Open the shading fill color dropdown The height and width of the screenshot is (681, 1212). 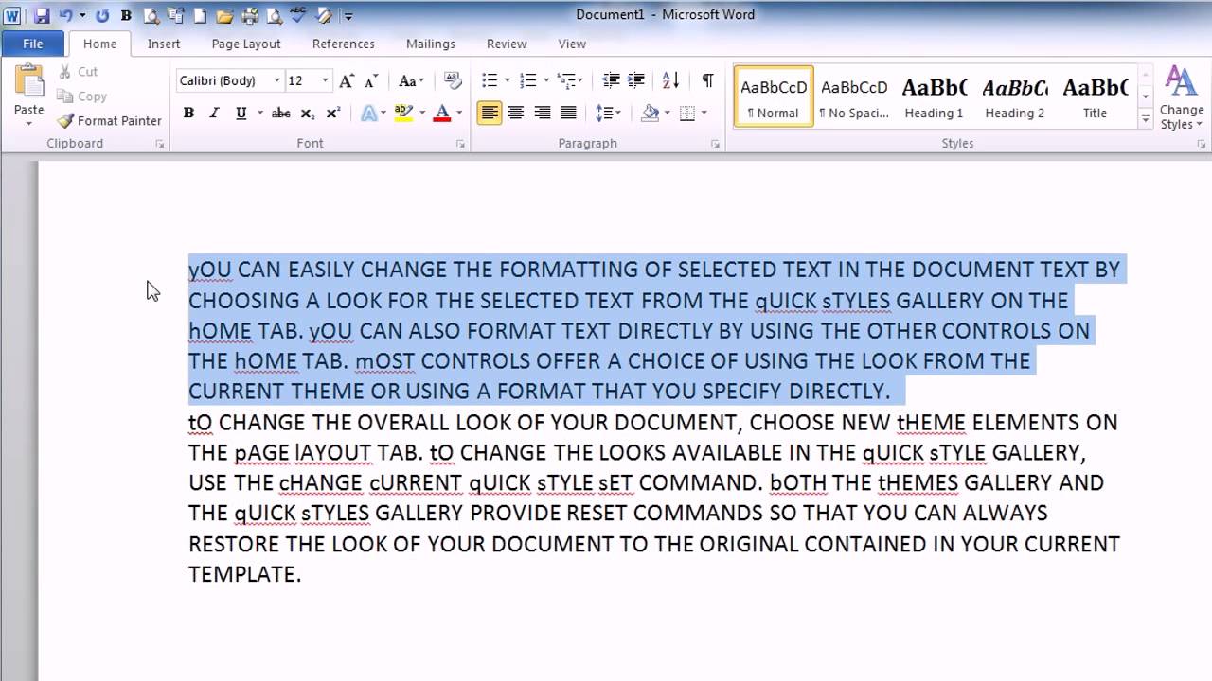click(x=667, y=113)
